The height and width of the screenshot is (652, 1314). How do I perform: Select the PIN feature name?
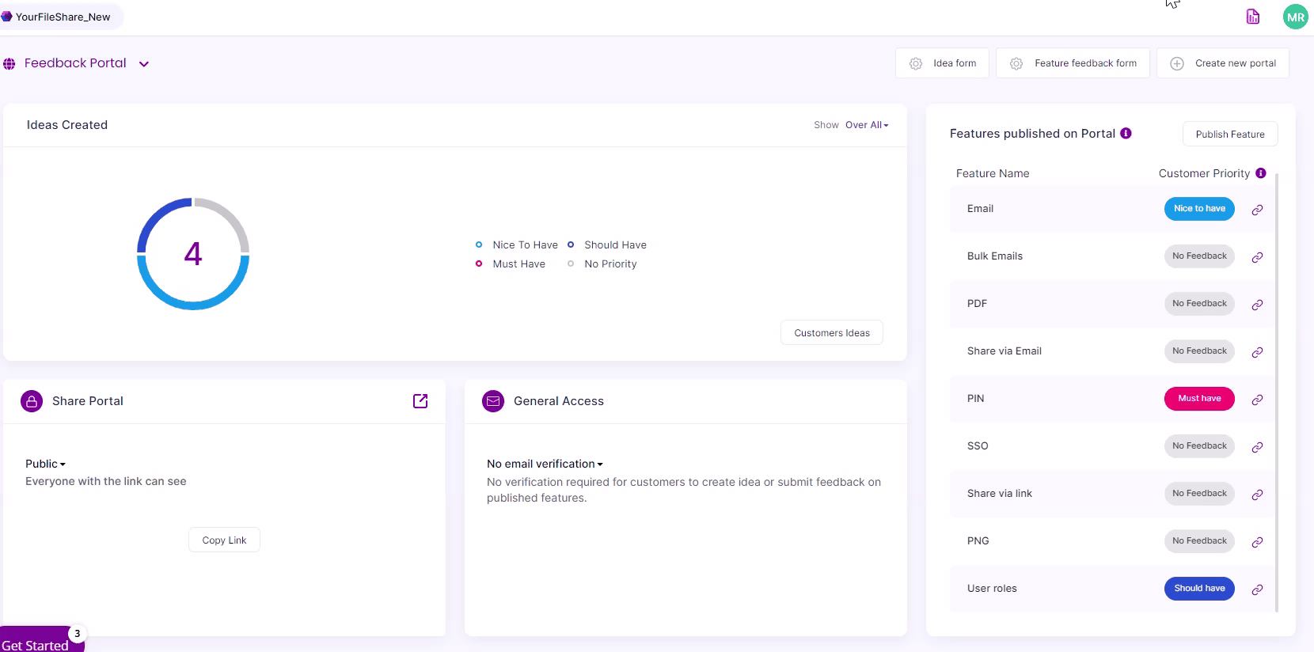[975, 399]
